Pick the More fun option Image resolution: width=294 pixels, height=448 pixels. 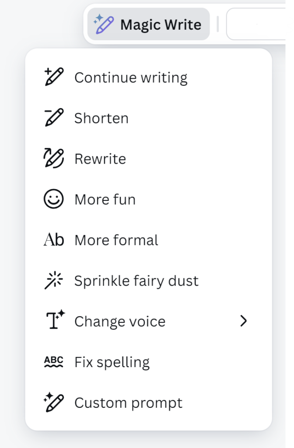click(105, 200)
